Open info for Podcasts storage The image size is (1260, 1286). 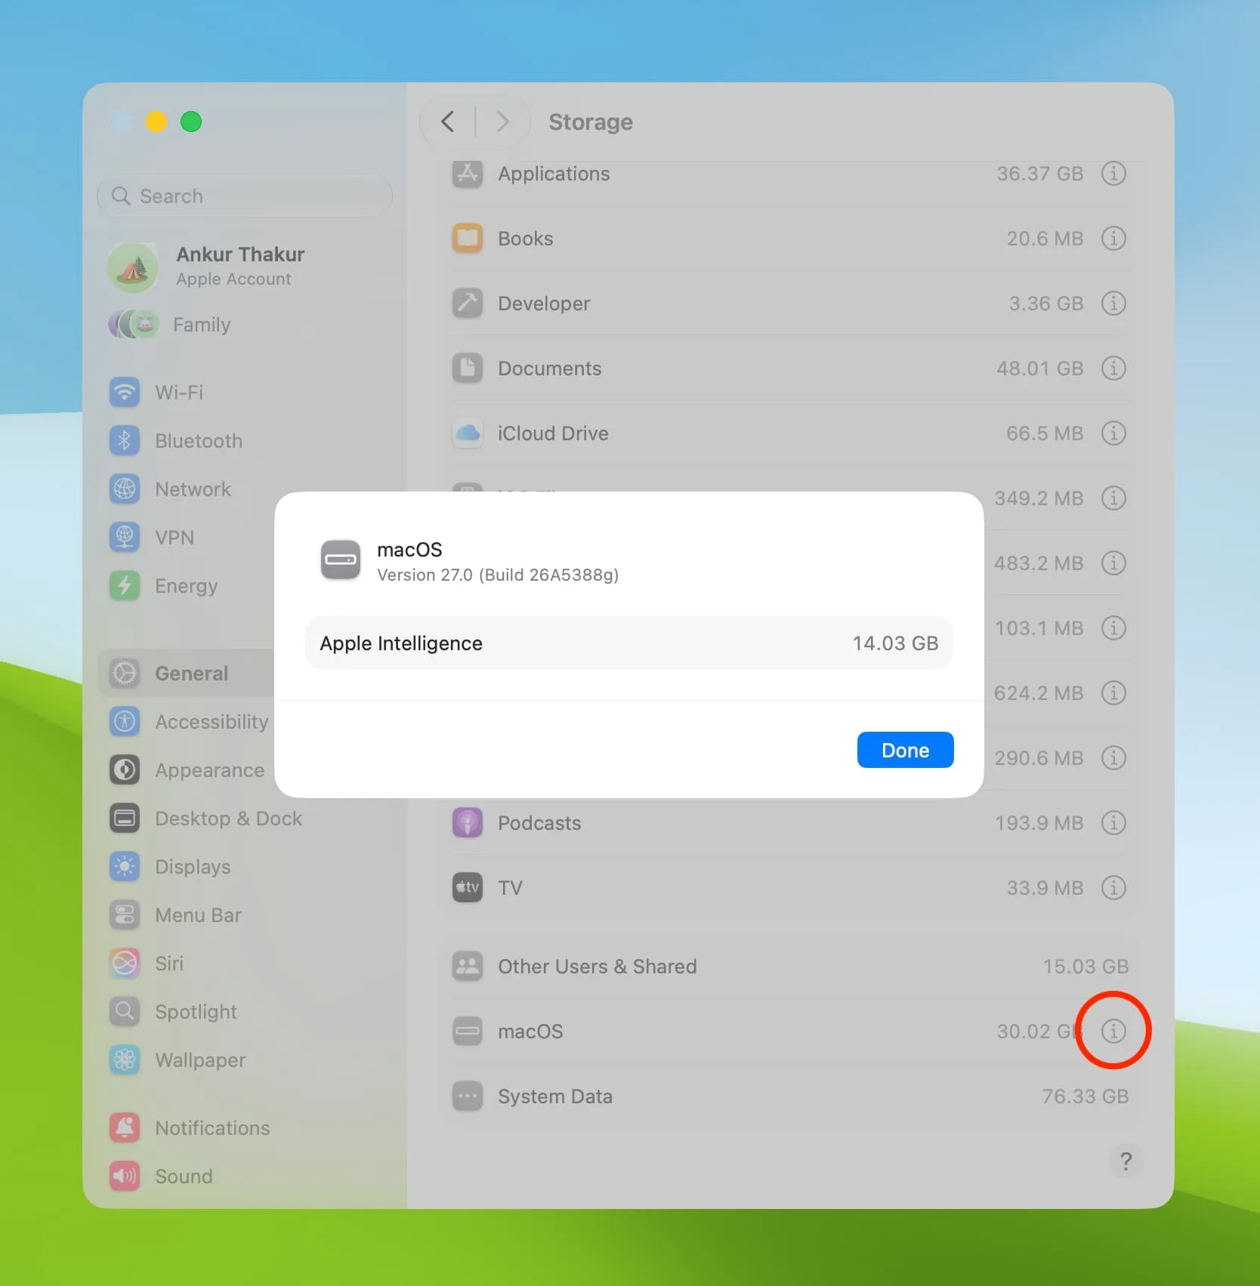(1113, 823)
